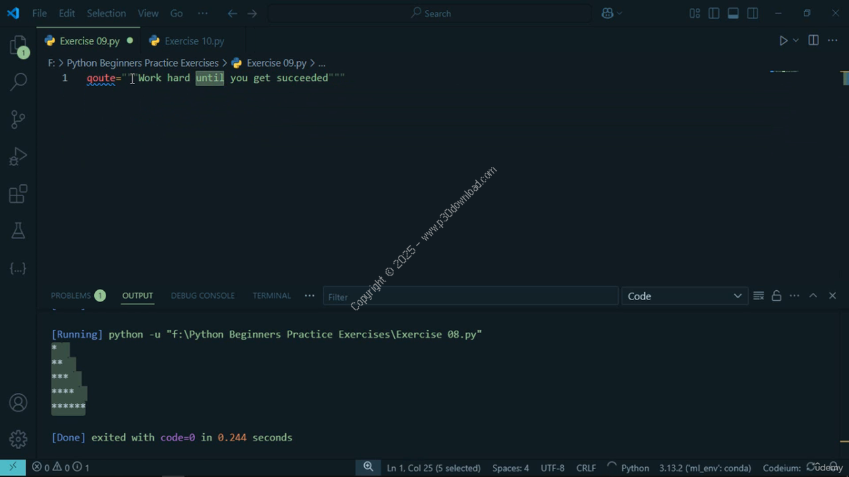Open the Testing flask view

click(x=19, y=231)
